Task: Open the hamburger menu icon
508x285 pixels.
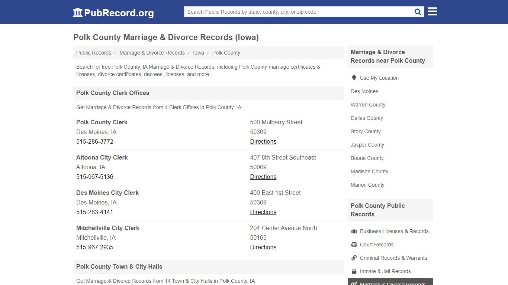Action: (432, 12)
